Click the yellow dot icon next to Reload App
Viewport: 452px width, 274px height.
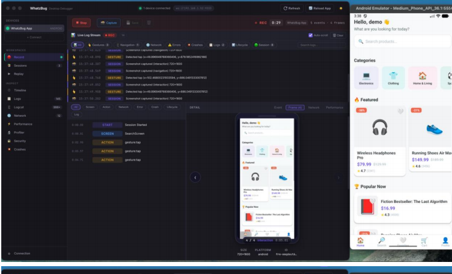pos(341,8)
